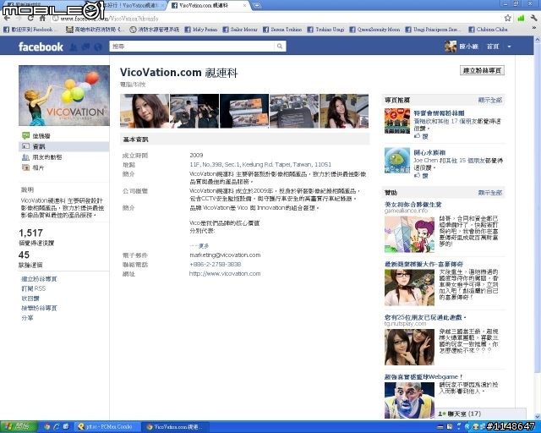
Task: Open Facebook messages icon
Action: 85,47
